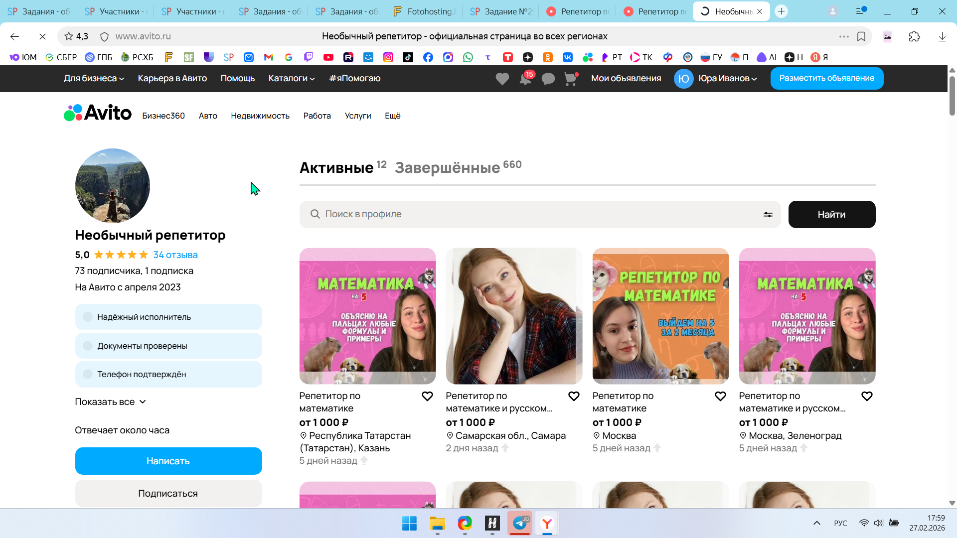Image resolution: width=957 pixels, height=538 pixels.
Task: Open shopping cart icon in header
Action: click(x=570, y=79)
